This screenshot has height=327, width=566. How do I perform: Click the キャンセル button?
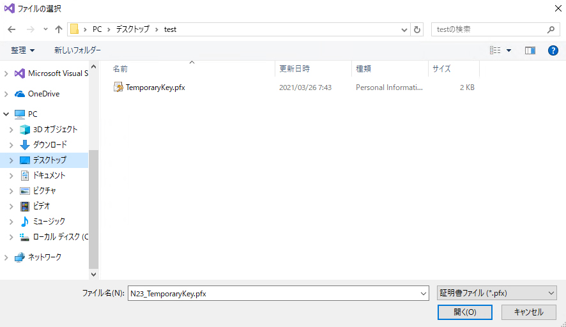[529, 312]
